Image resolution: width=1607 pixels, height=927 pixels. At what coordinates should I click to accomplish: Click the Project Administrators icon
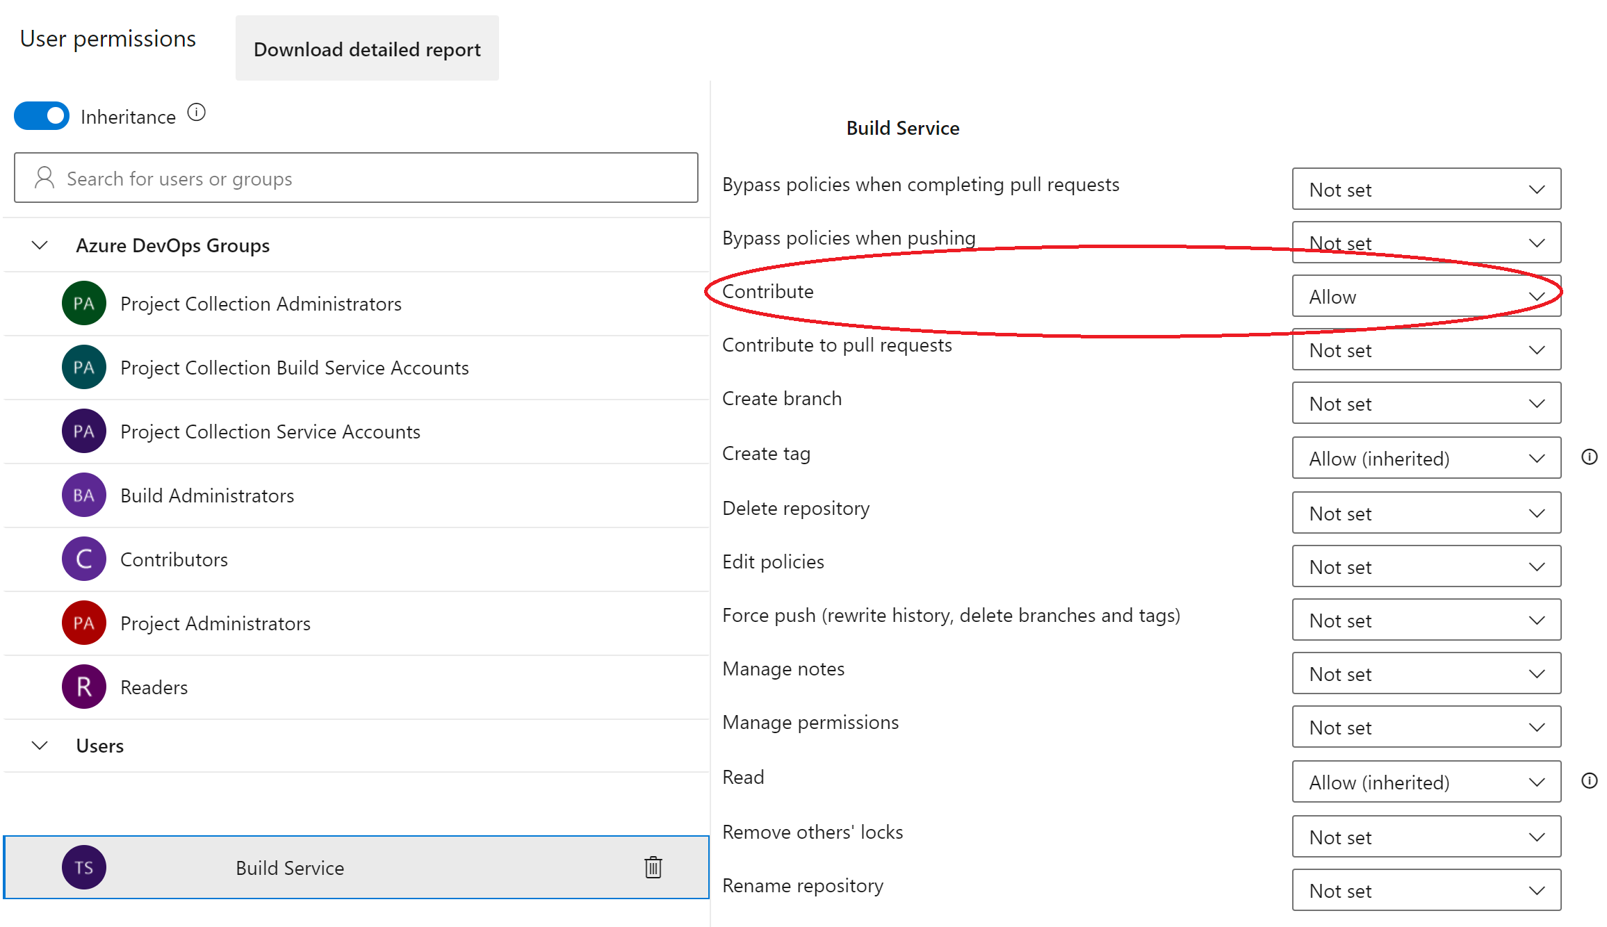85,623
